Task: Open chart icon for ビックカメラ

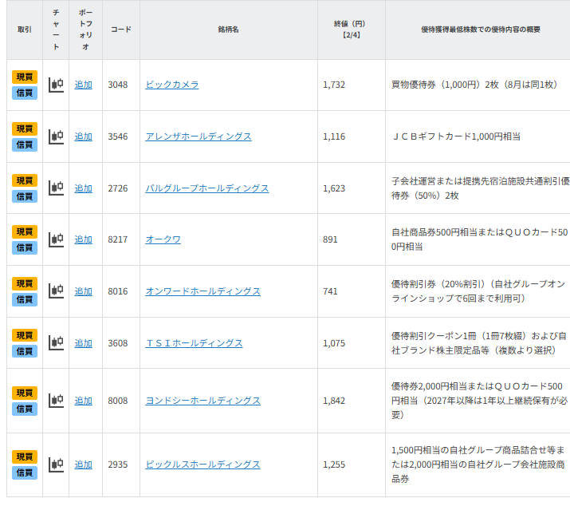Action: (56, 85)
